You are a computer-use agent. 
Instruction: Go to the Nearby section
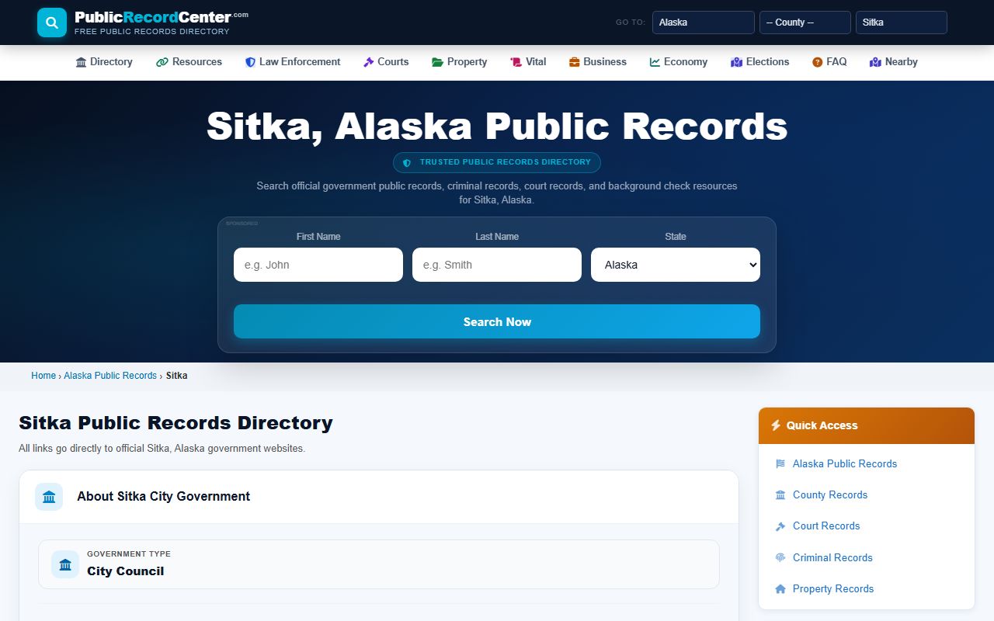(x=894, y=62)
